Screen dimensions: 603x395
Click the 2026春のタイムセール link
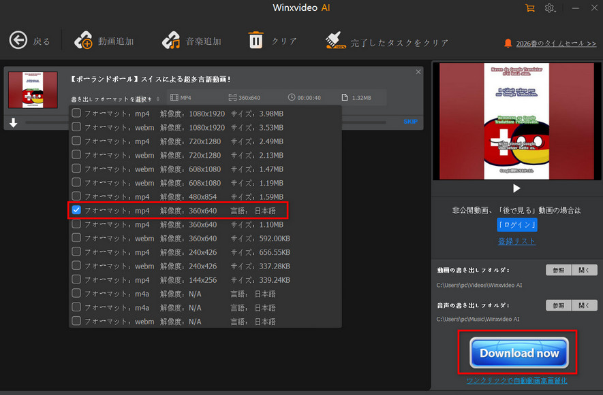pos(556,42)
